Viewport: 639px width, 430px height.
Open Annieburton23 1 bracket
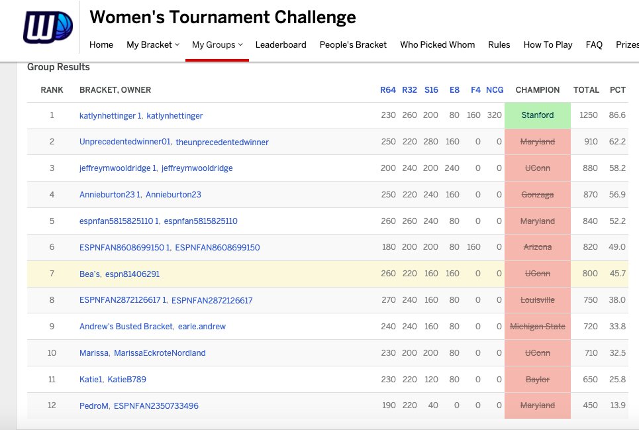(x=110, y=195)
